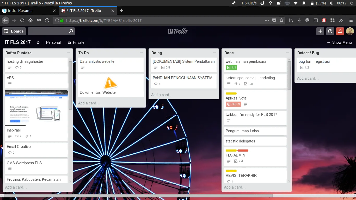Create new board with plus icon

[320, 31]
